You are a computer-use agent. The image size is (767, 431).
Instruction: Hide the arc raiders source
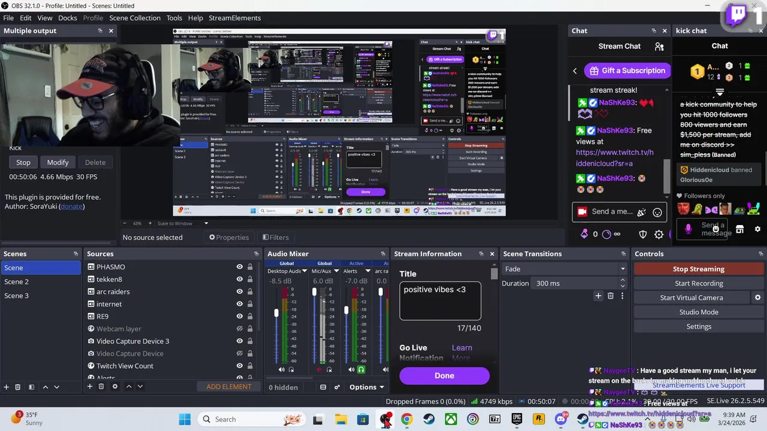pyautogui.click(x=240, y=292)
